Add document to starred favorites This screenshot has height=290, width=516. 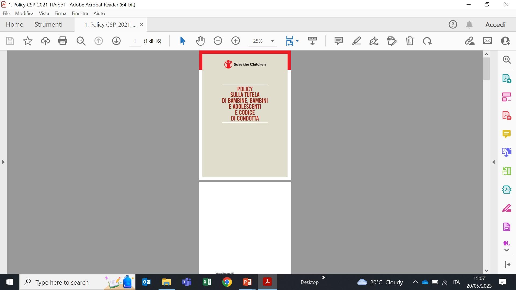click(x=27, y=41)
